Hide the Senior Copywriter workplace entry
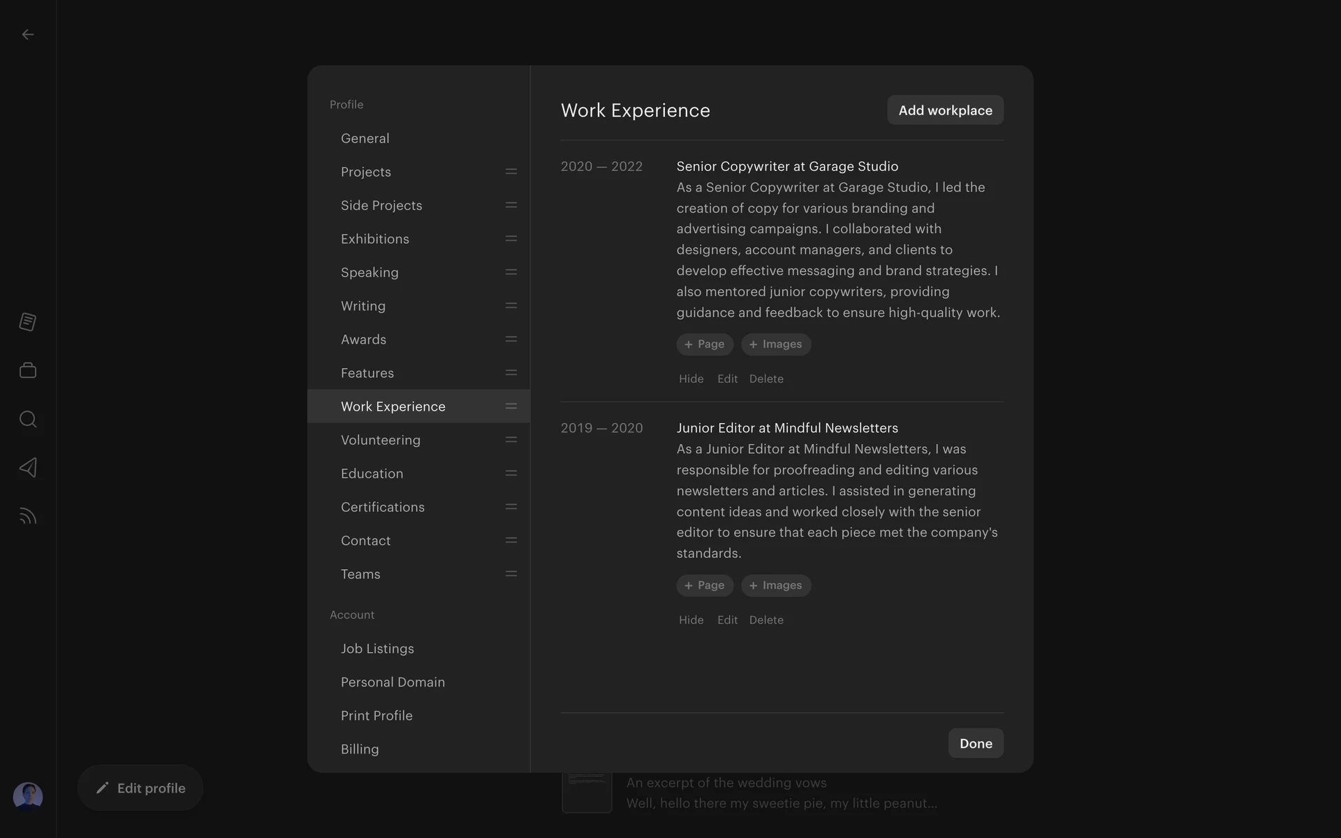Viewport: 1341px width, 838px height. click(691, 378)
